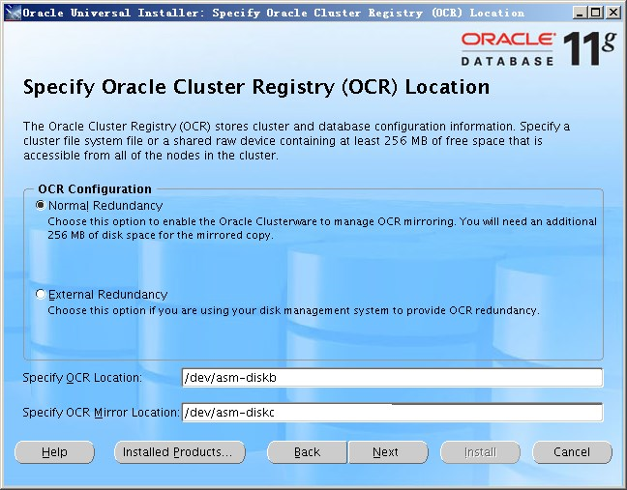627x490 pixels.
Task: Choose the External Redundancy option
Action: 41,295
